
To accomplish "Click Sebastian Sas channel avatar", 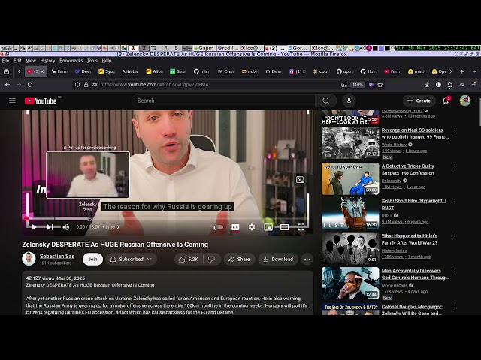I will coord(29,259).
